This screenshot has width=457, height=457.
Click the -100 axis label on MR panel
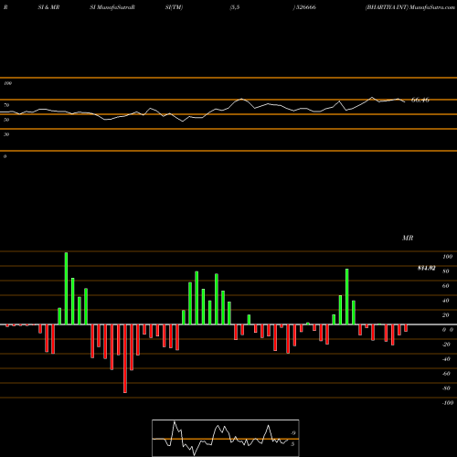(448, 403)
